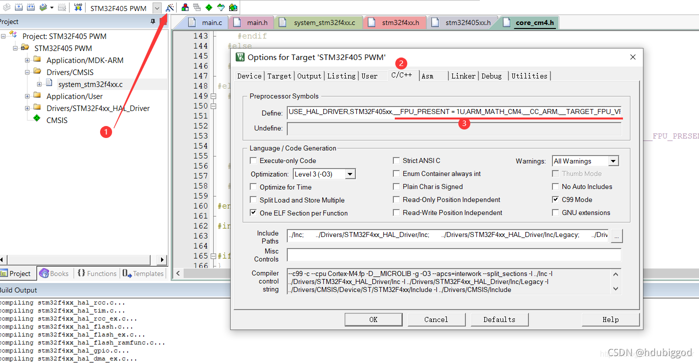
Task: Open the Optimization level dropdown
Action: 350,174
